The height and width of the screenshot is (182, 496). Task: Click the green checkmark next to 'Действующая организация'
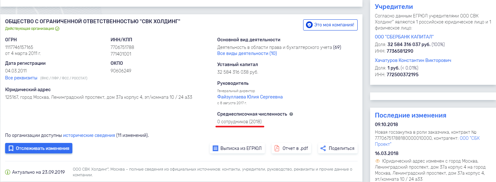coord(57,29)
